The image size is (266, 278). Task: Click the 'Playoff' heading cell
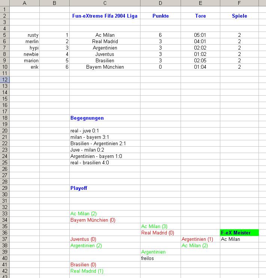[105, 188]
